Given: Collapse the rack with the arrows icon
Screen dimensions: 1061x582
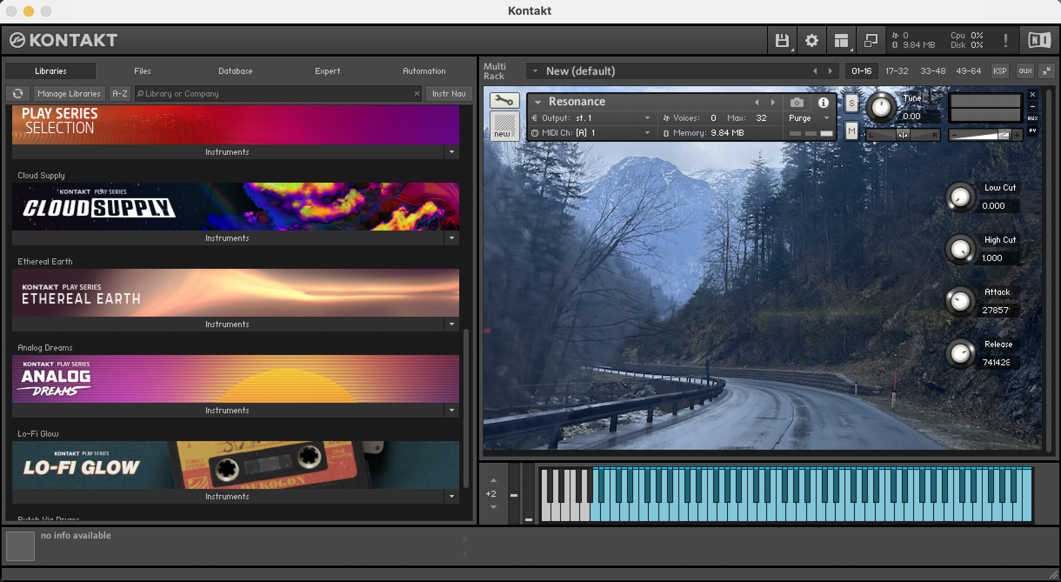Looking at the screenshot, I should [x=1047, y=71].
